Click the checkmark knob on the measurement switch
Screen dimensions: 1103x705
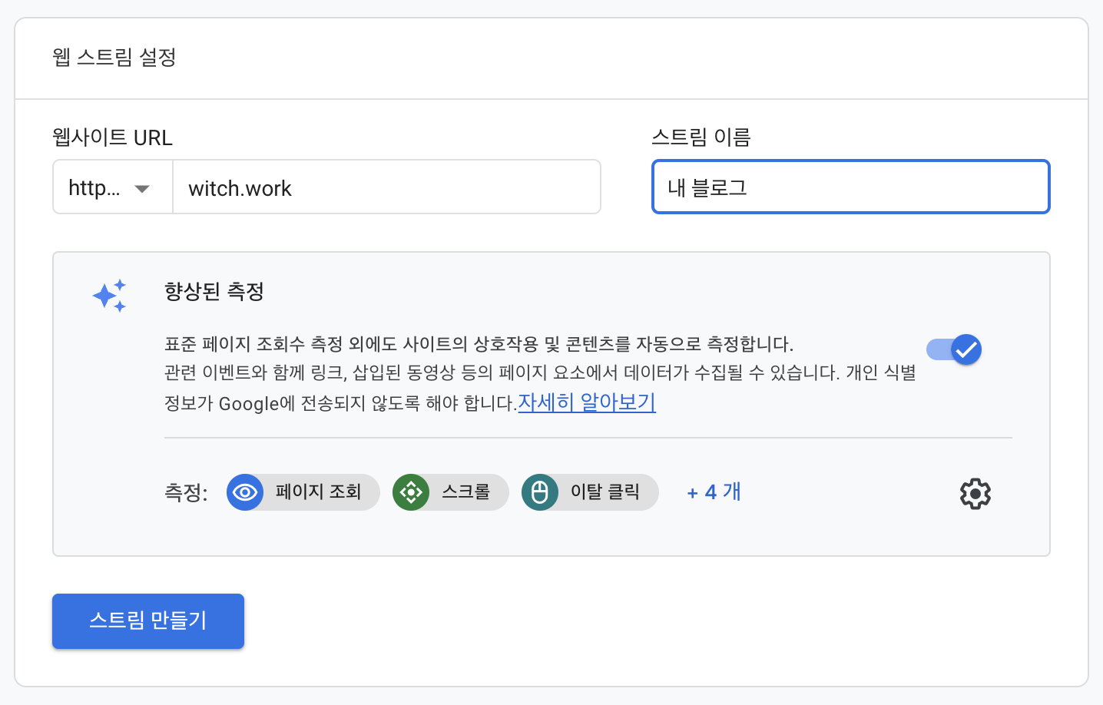point(966,350)
